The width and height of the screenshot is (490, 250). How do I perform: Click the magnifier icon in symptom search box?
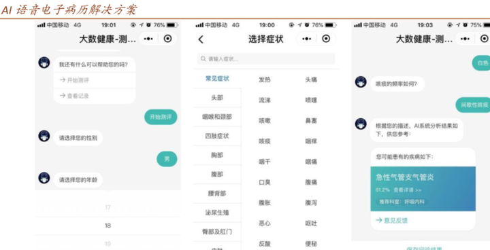point(203,58)
